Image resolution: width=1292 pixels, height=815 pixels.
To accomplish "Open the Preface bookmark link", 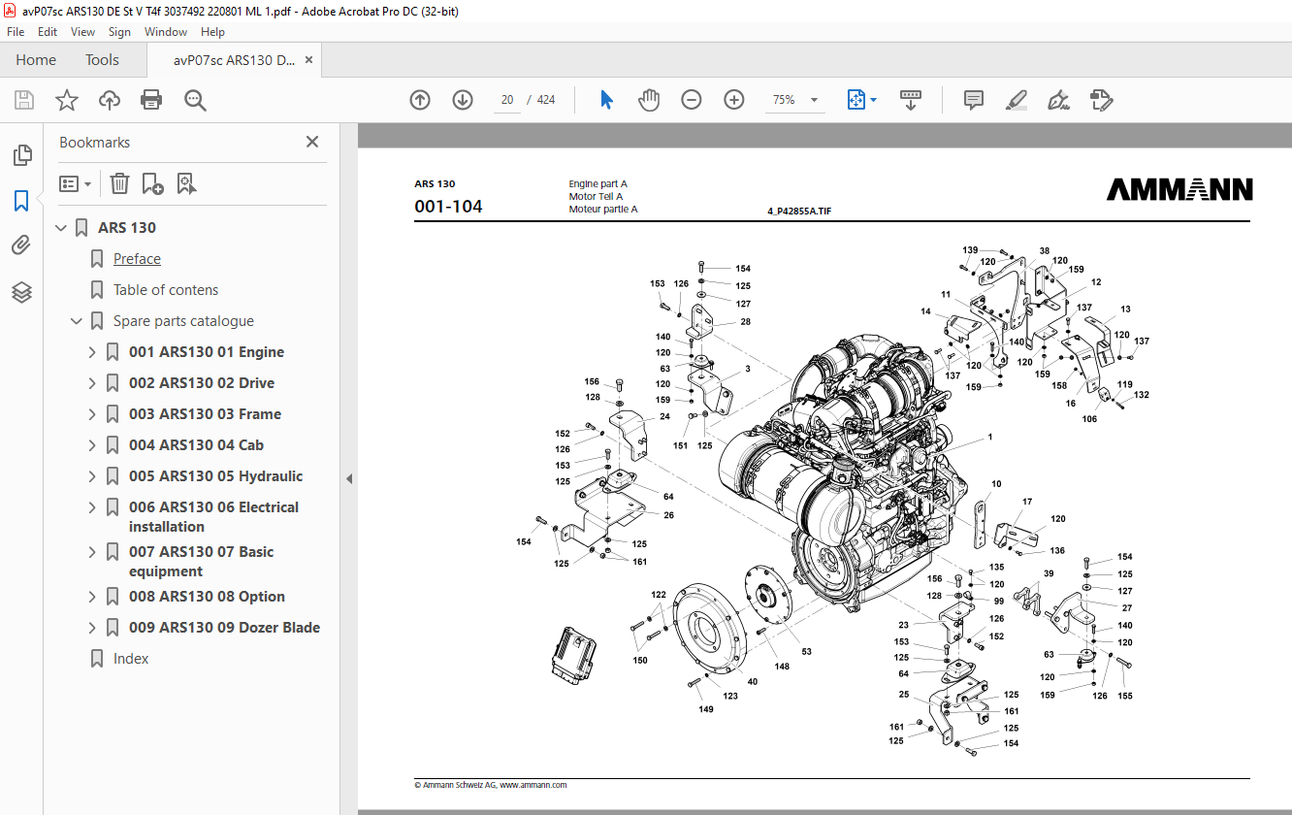I will [x=137, y=259].
